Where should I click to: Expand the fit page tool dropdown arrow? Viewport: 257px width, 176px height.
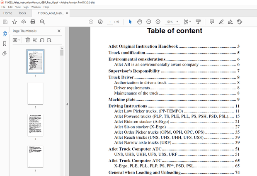point(190,22)
